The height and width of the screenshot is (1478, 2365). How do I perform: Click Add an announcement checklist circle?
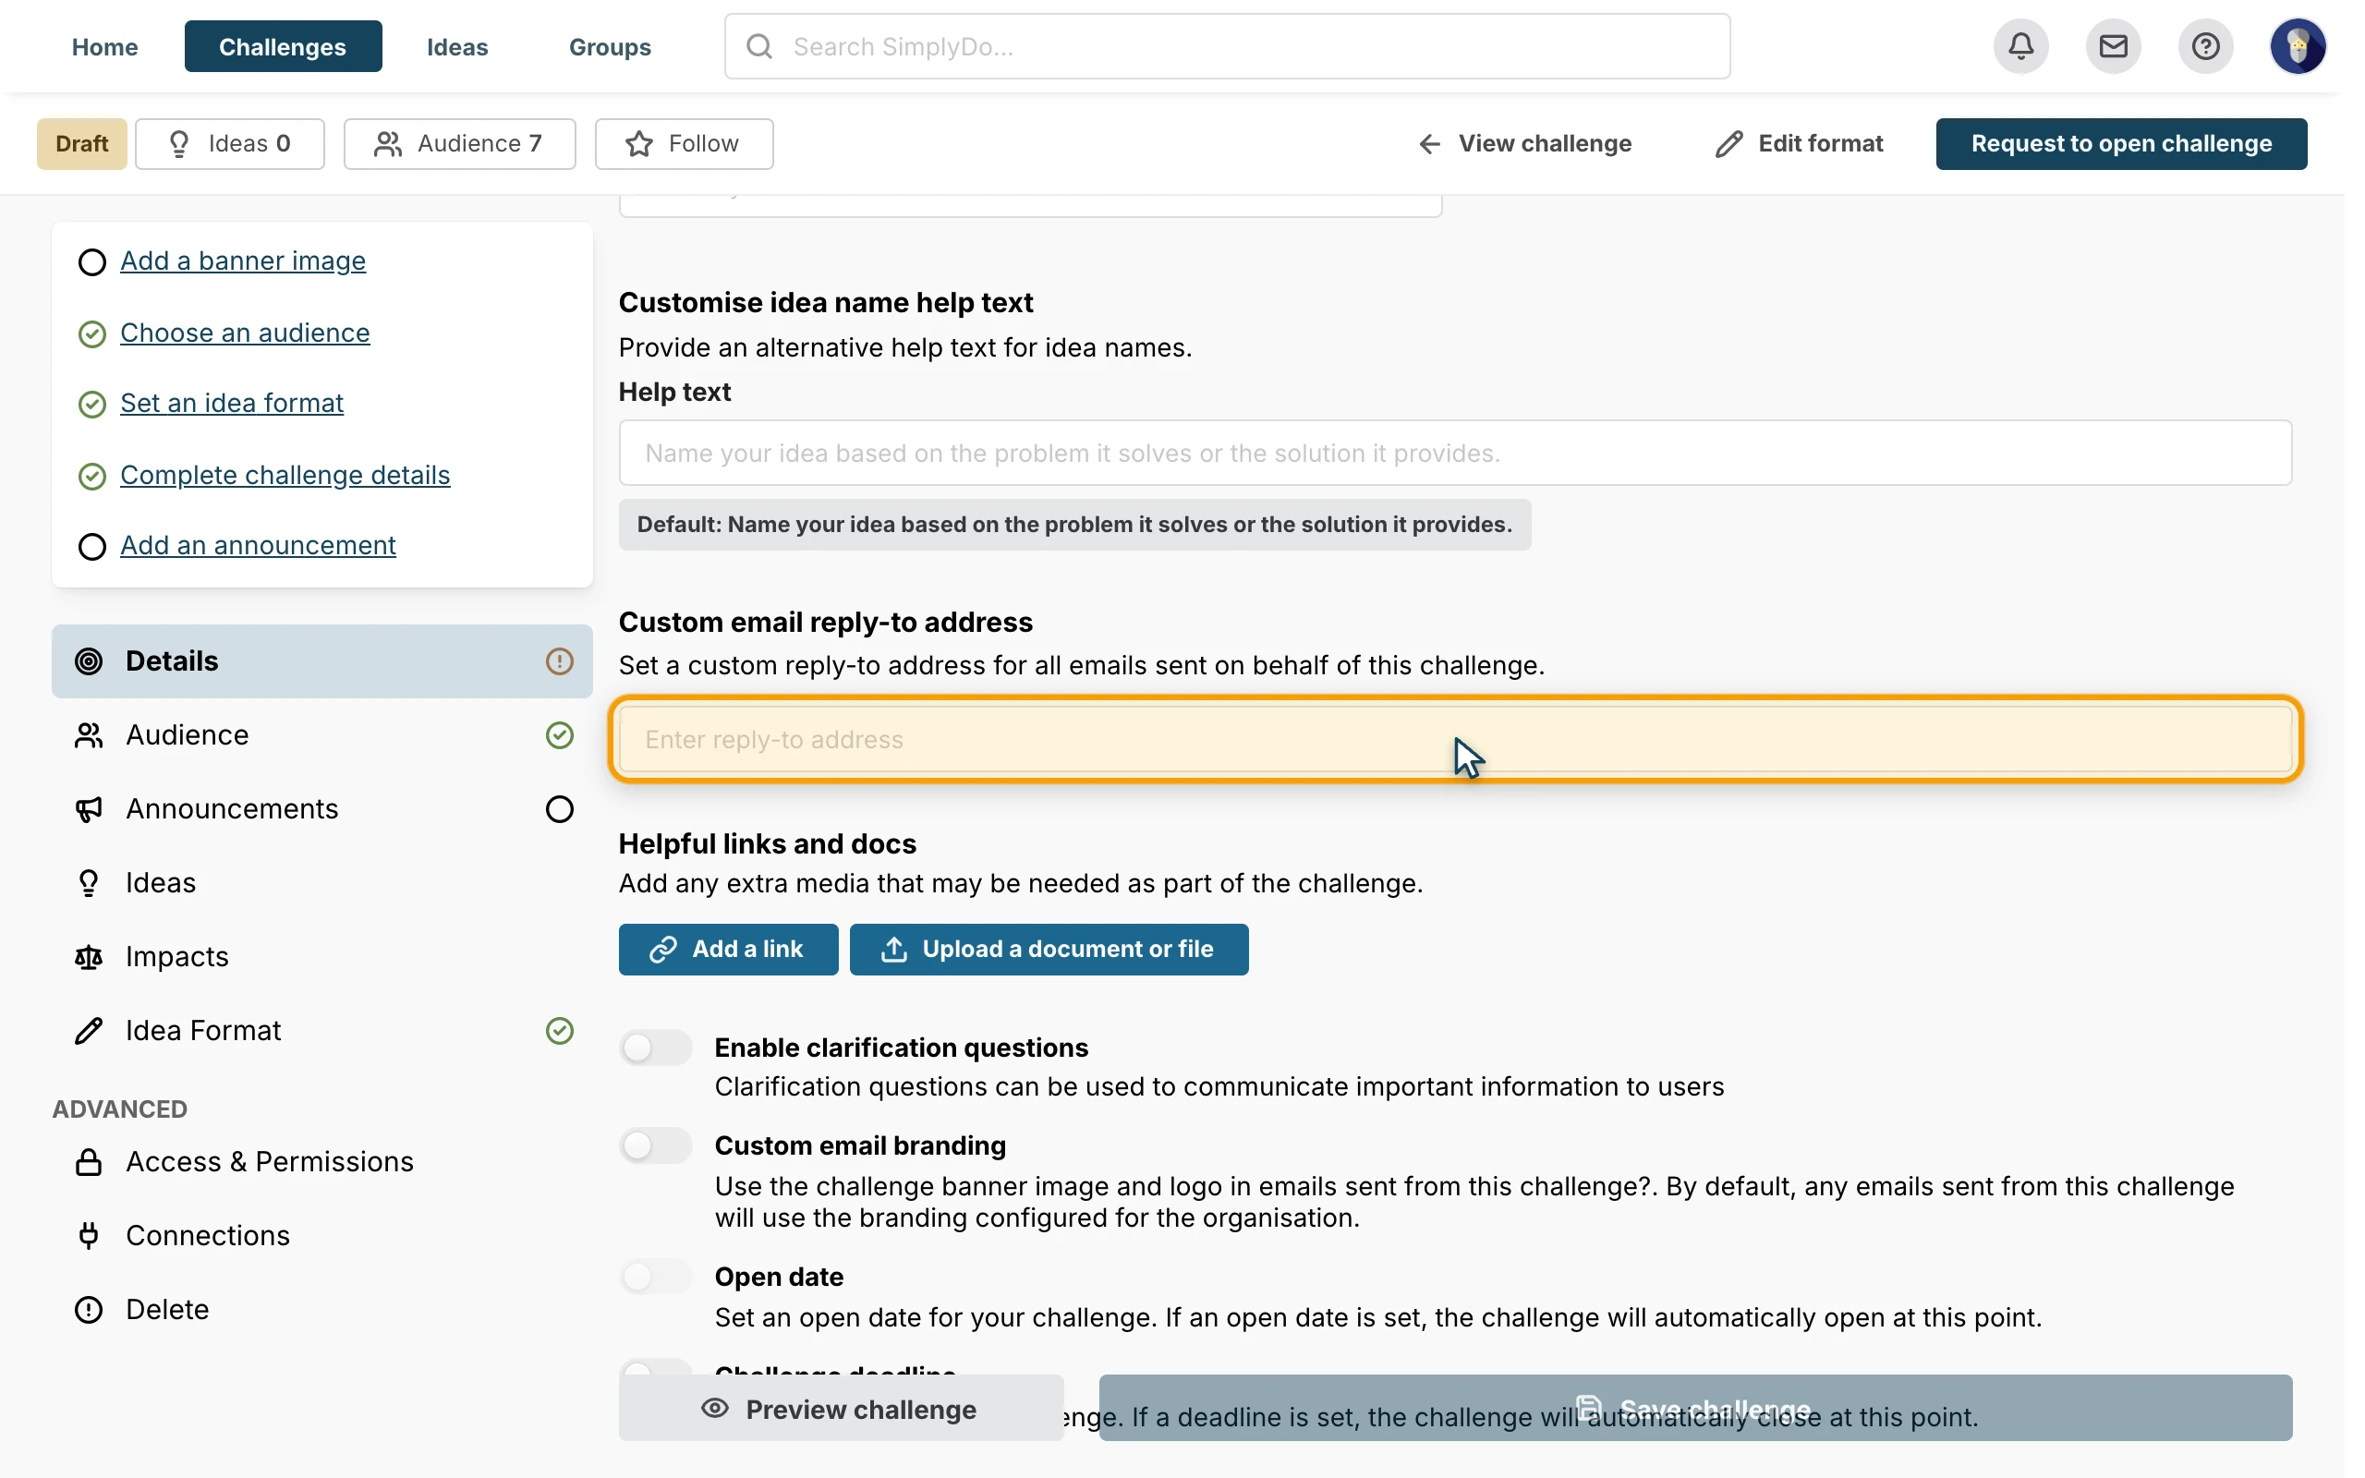pyautogui.click(x=91, y=547)
